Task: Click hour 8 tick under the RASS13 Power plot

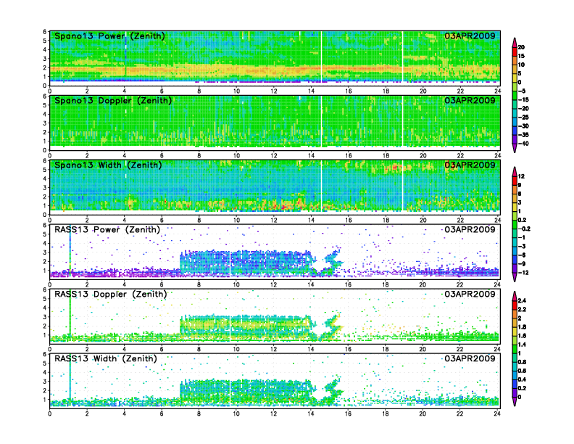Action: [x=199, y=284]
